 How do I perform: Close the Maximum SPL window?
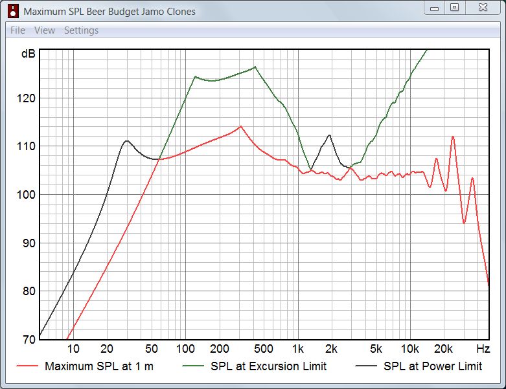483,8
